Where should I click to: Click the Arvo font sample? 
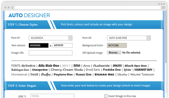87,65
